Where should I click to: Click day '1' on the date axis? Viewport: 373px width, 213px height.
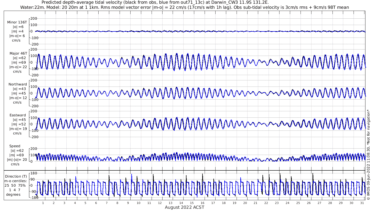43,203
